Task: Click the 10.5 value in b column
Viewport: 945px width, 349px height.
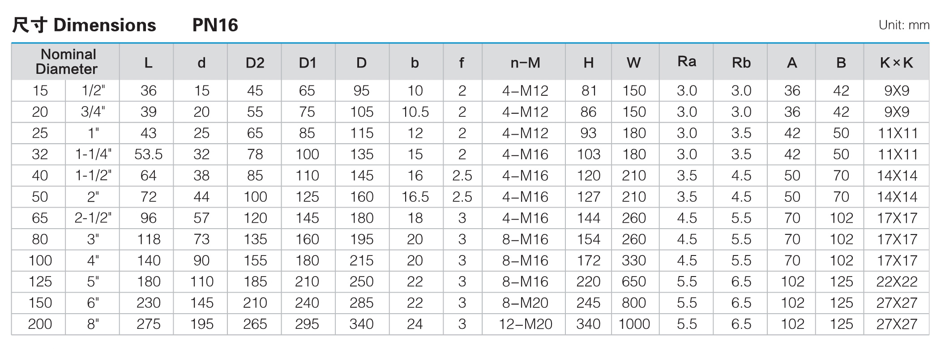Action: [415, 112]
